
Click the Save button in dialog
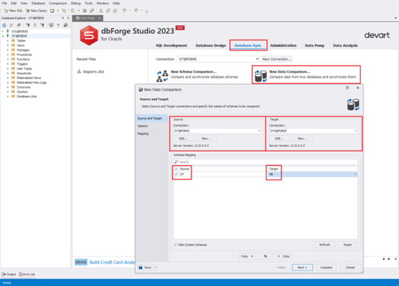tap(146, 268)
